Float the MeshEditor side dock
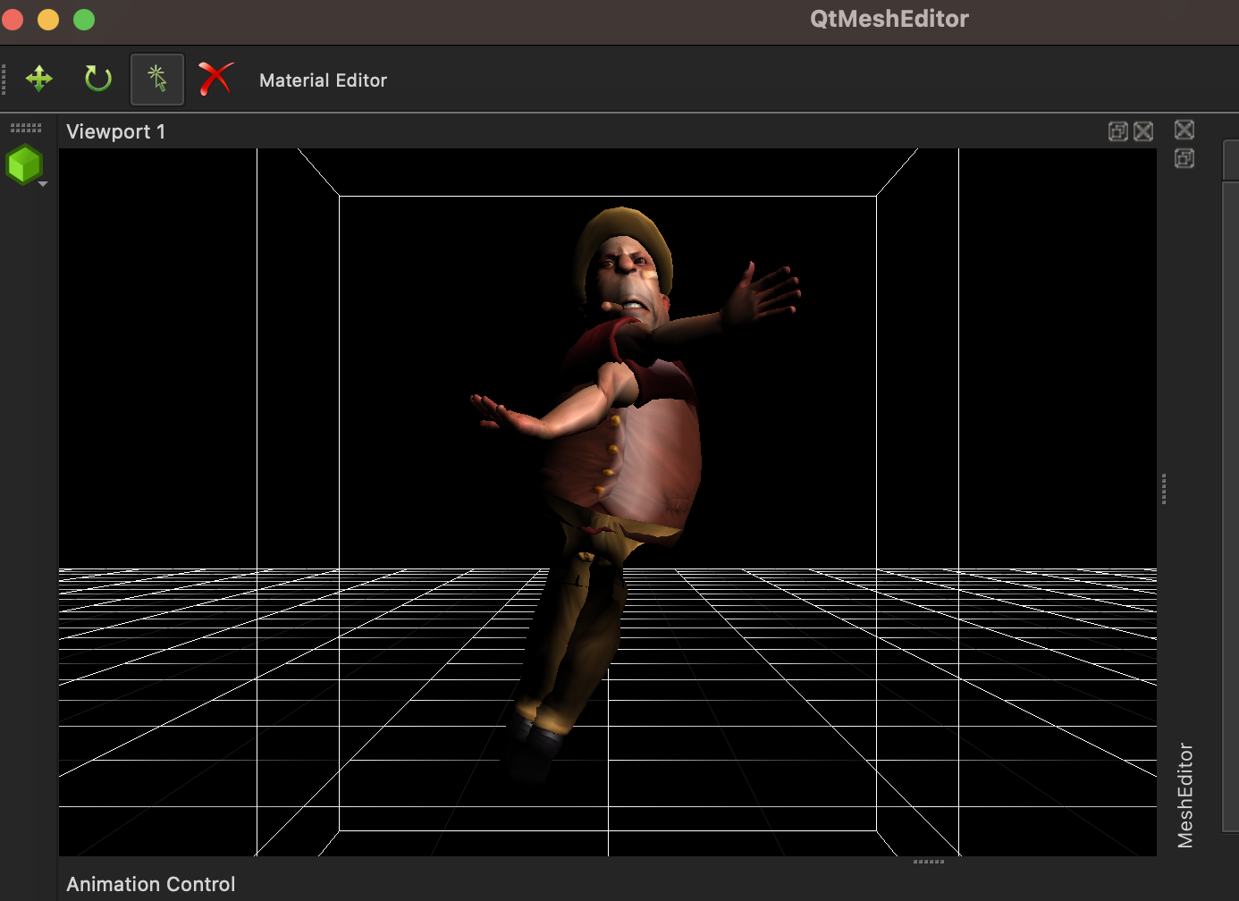This screenshot has width=1239, height=901. pos(1184,158)
